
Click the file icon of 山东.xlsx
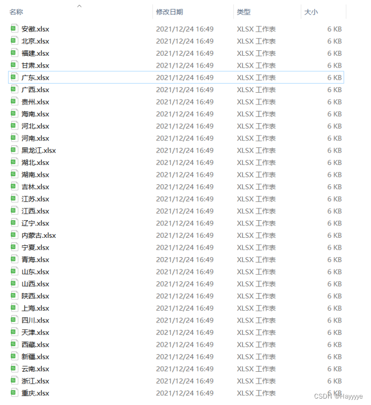click(x=14, y=271)
